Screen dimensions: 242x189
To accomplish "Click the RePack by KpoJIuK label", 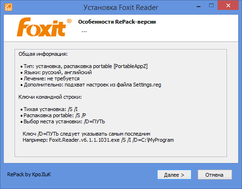I will click(x=29, y=174).
